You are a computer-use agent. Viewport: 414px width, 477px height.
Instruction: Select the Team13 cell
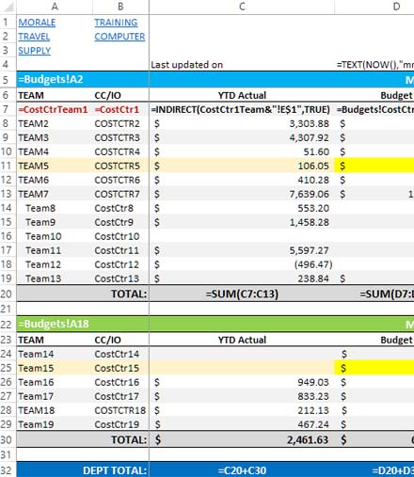(x=55, y=278)
